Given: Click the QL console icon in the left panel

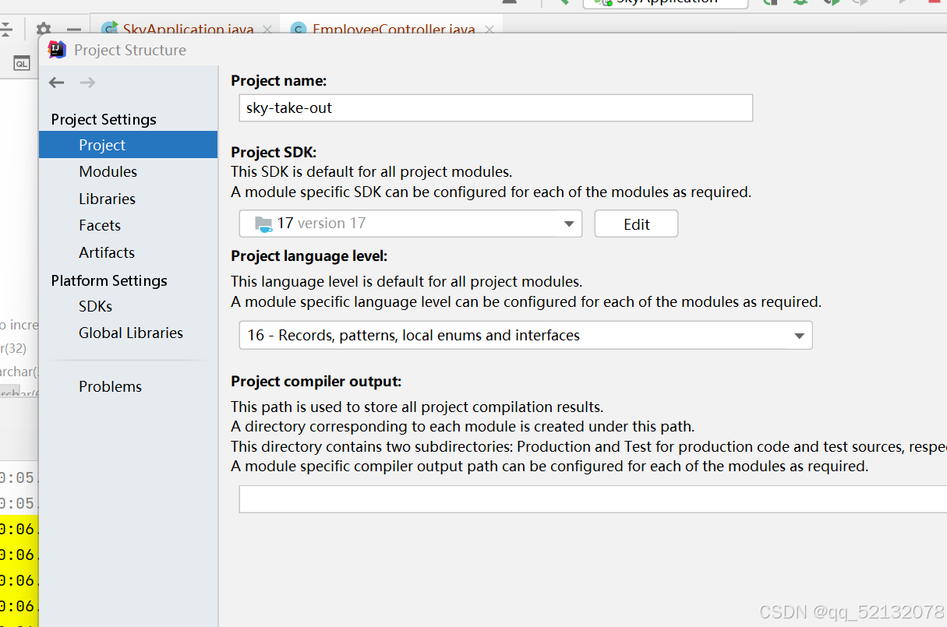Looking at the screenshot, I should [x=22, y=64].
